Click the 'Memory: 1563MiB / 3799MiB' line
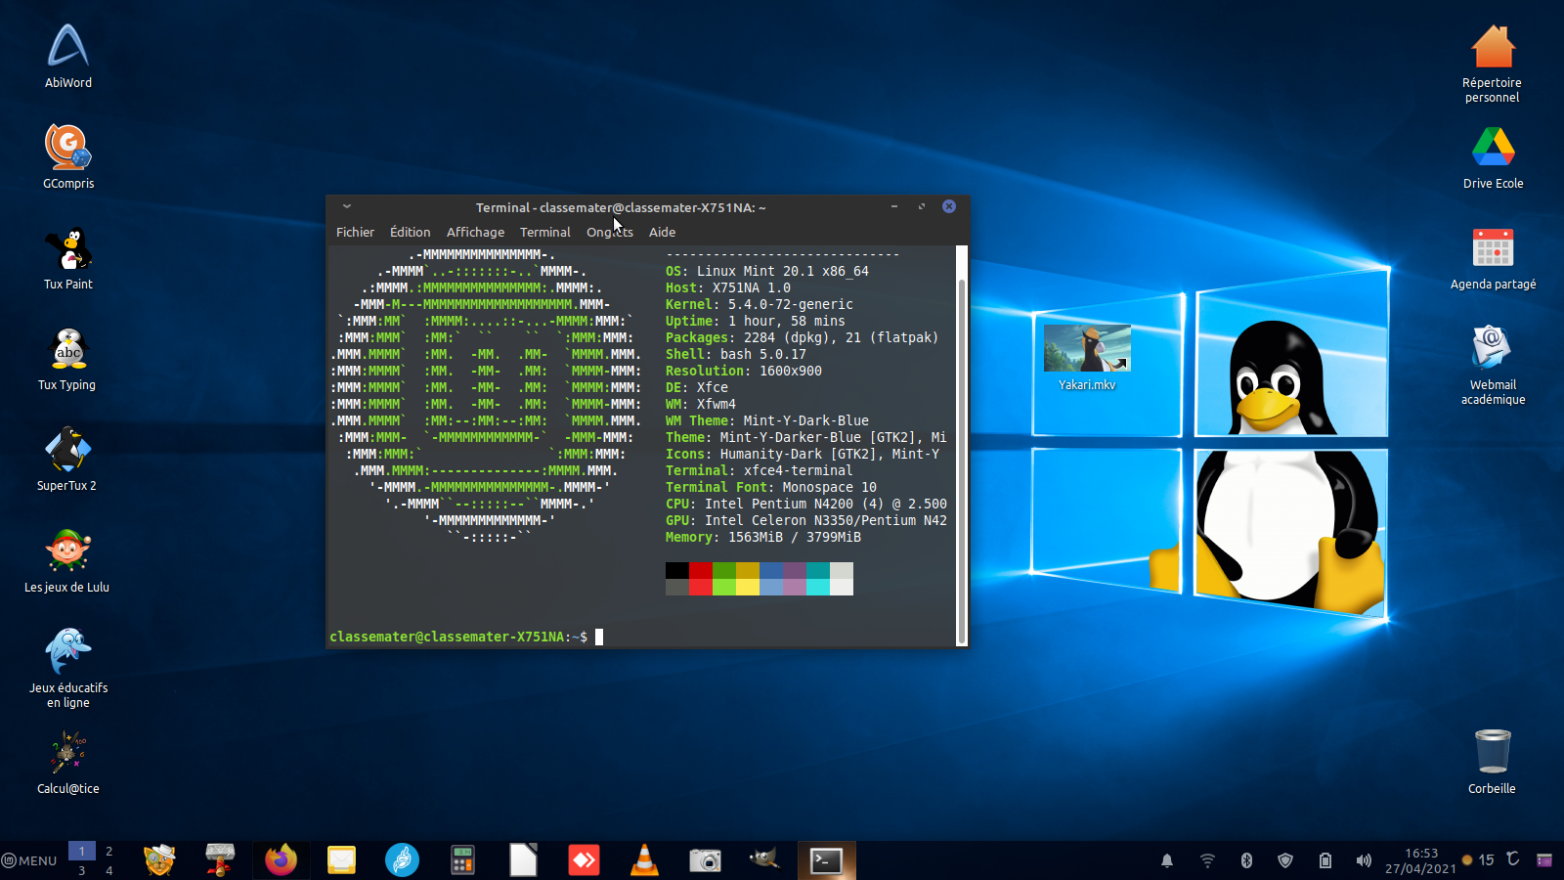1564x880 pixels. pos(763,537)
